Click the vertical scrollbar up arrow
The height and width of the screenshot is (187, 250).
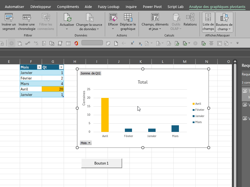[x=235, y=61]
